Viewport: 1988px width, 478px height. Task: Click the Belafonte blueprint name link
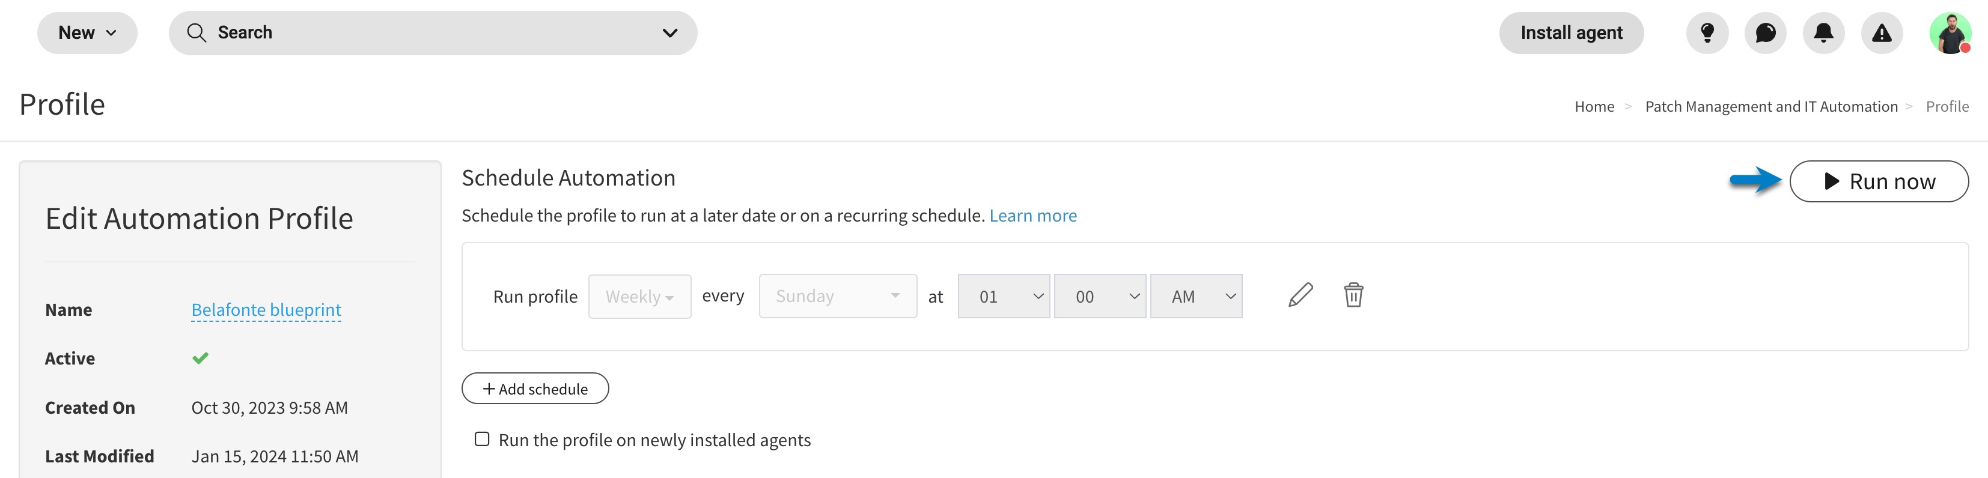coord(266,310)
